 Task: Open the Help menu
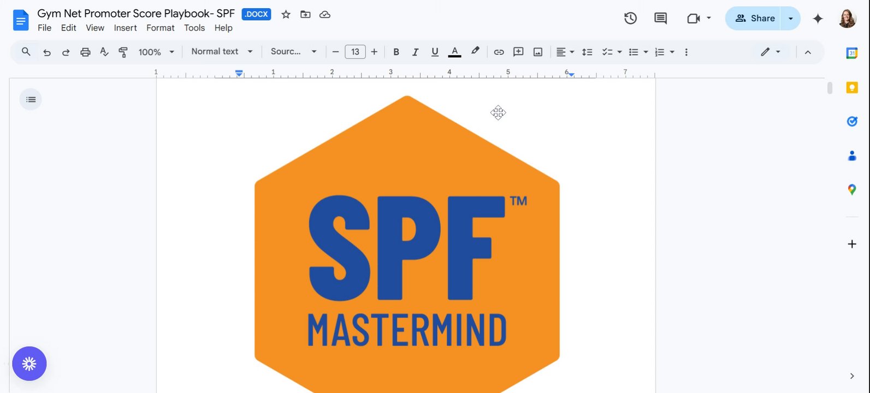point(223,28)
